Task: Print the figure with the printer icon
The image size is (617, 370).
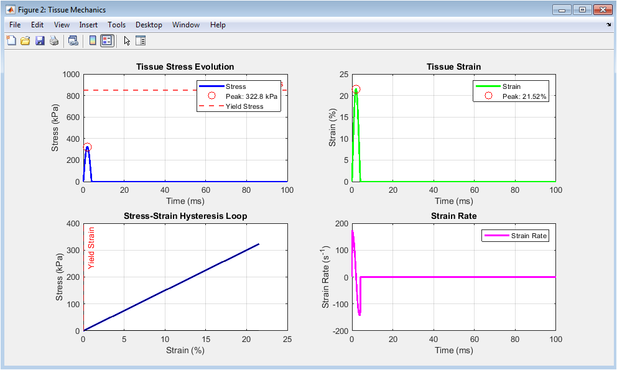Action: (x=54, y=41)
